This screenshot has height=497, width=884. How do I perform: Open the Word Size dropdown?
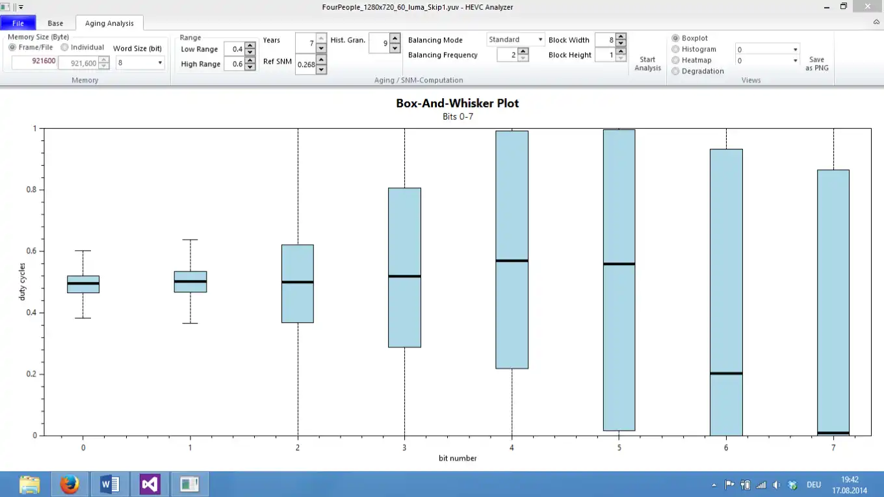click(140, 63)
